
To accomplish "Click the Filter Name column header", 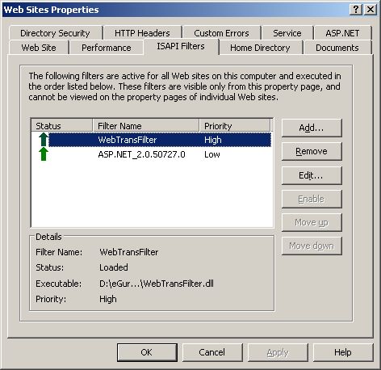I will (x=146, y=126).
